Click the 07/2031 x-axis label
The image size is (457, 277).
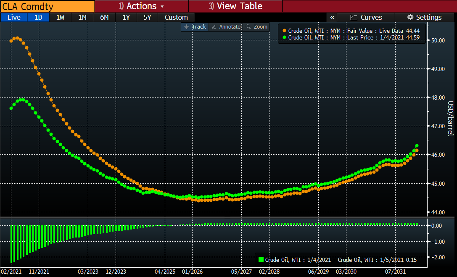(x=395, y=272)
